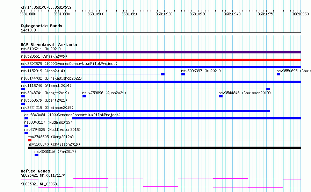
Task: Click the Cytogenetic Bands track heading
Action: click(x=42, y=26)
